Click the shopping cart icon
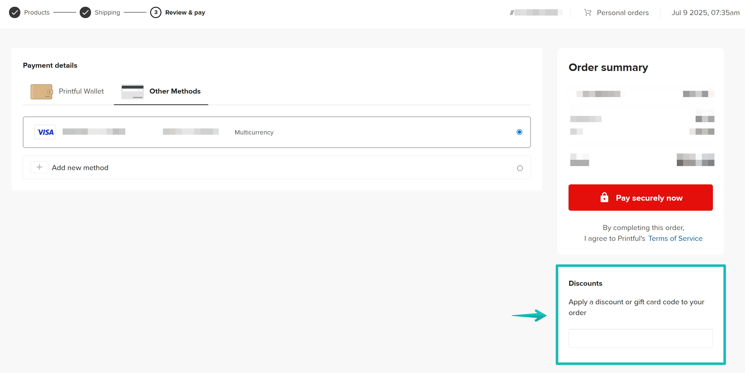The height and width of the screenshot is (373, 745). pos(587,13)
